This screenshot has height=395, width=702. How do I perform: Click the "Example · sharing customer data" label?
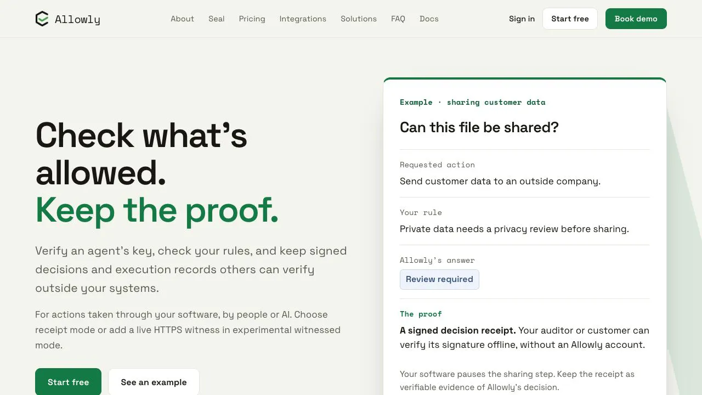473,102
